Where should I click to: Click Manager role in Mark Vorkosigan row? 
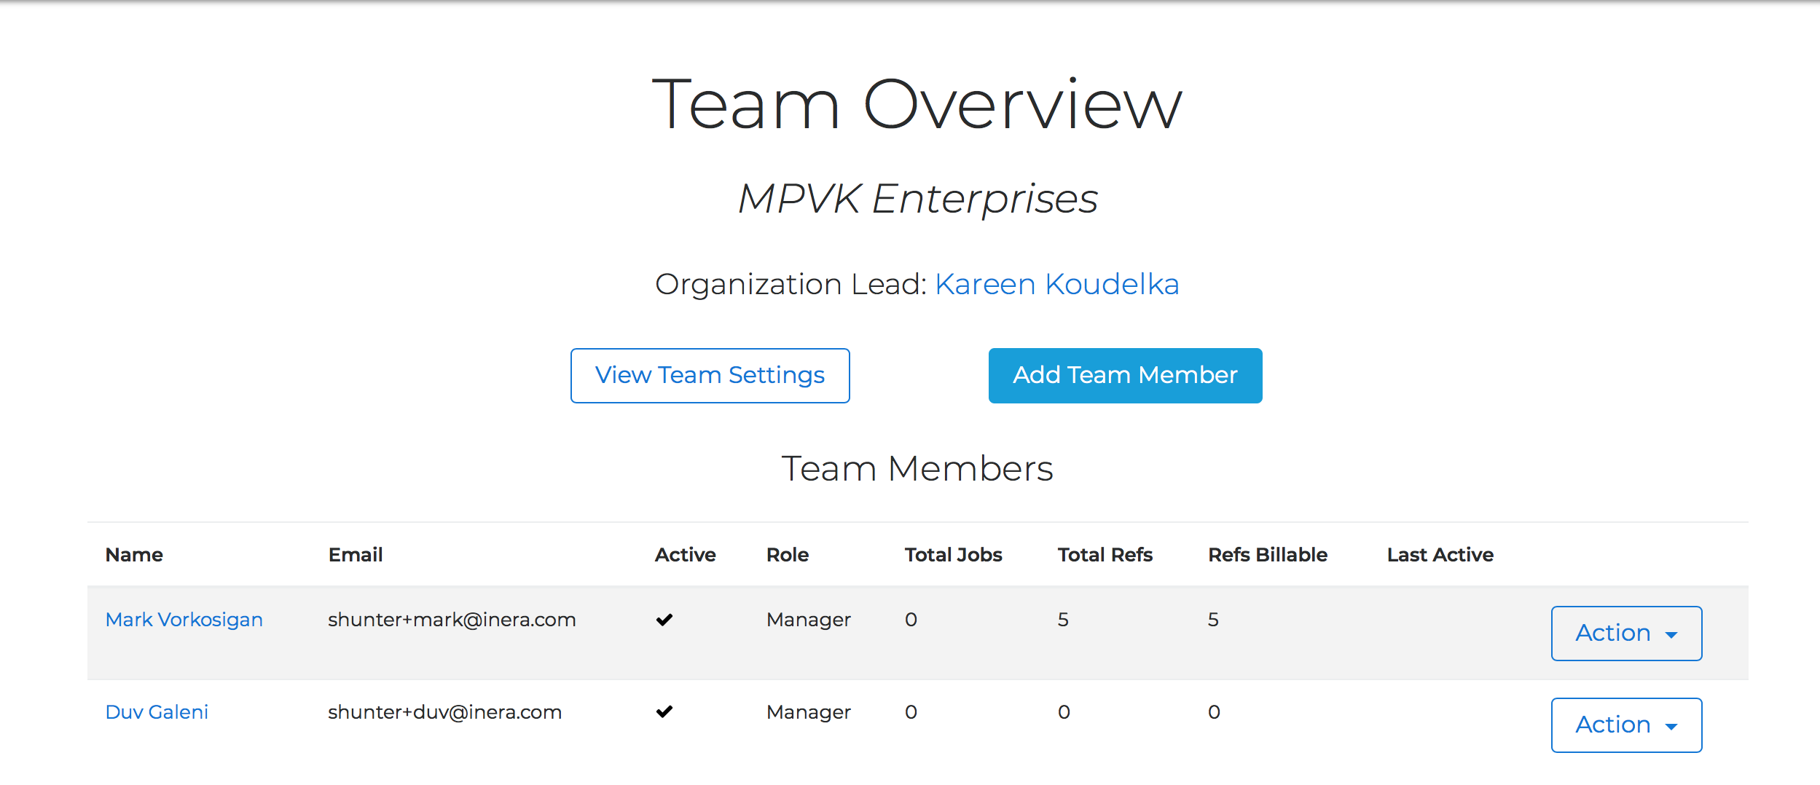click(x=808, y=620)
